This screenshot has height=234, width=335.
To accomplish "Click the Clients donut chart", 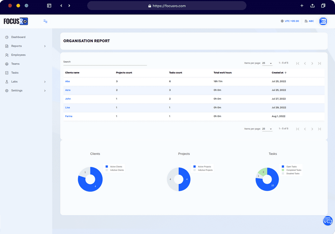I will pos(90,179).
